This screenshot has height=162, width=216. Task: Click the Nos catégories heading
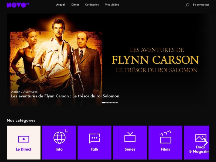point(21,120)
